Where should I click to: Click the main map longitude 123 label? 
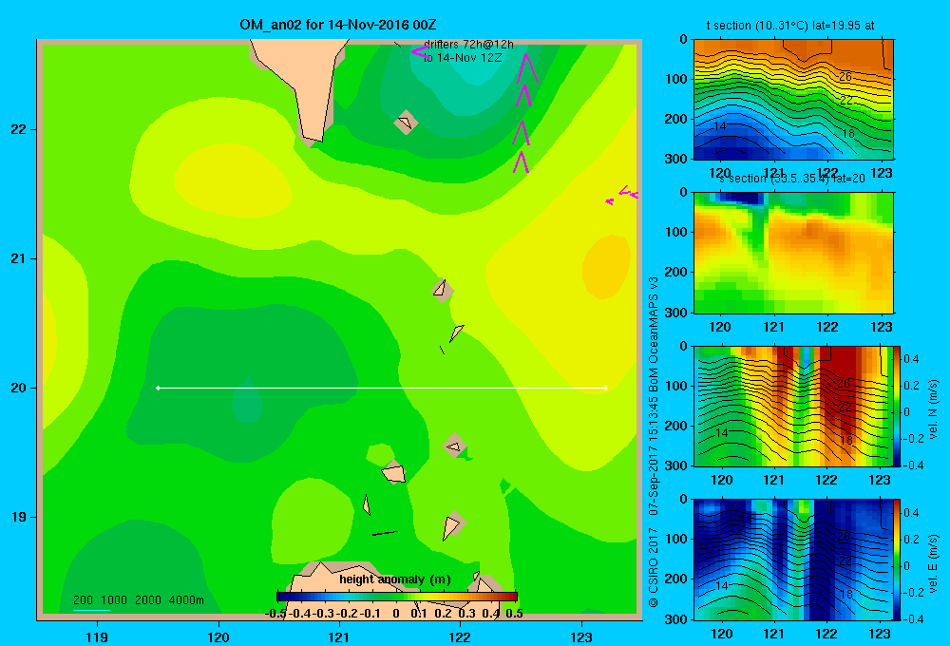tap(581, 636)
